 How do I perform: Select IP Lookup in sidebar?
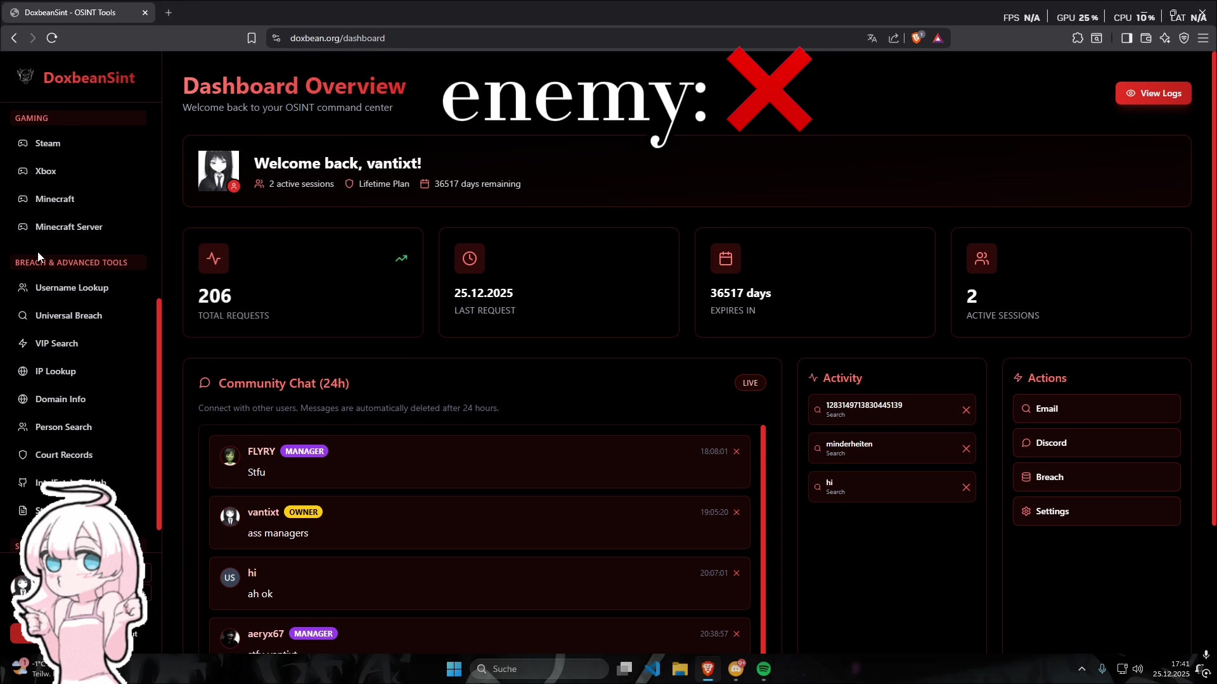[55, 371]
